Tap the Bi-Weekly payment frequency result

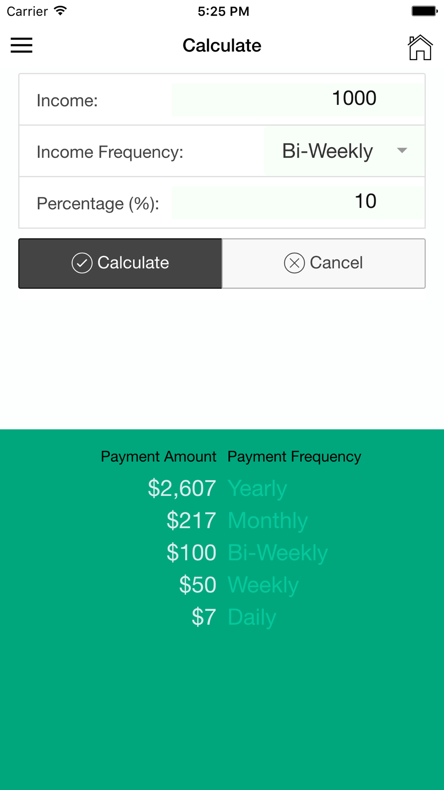coord(277,553)
